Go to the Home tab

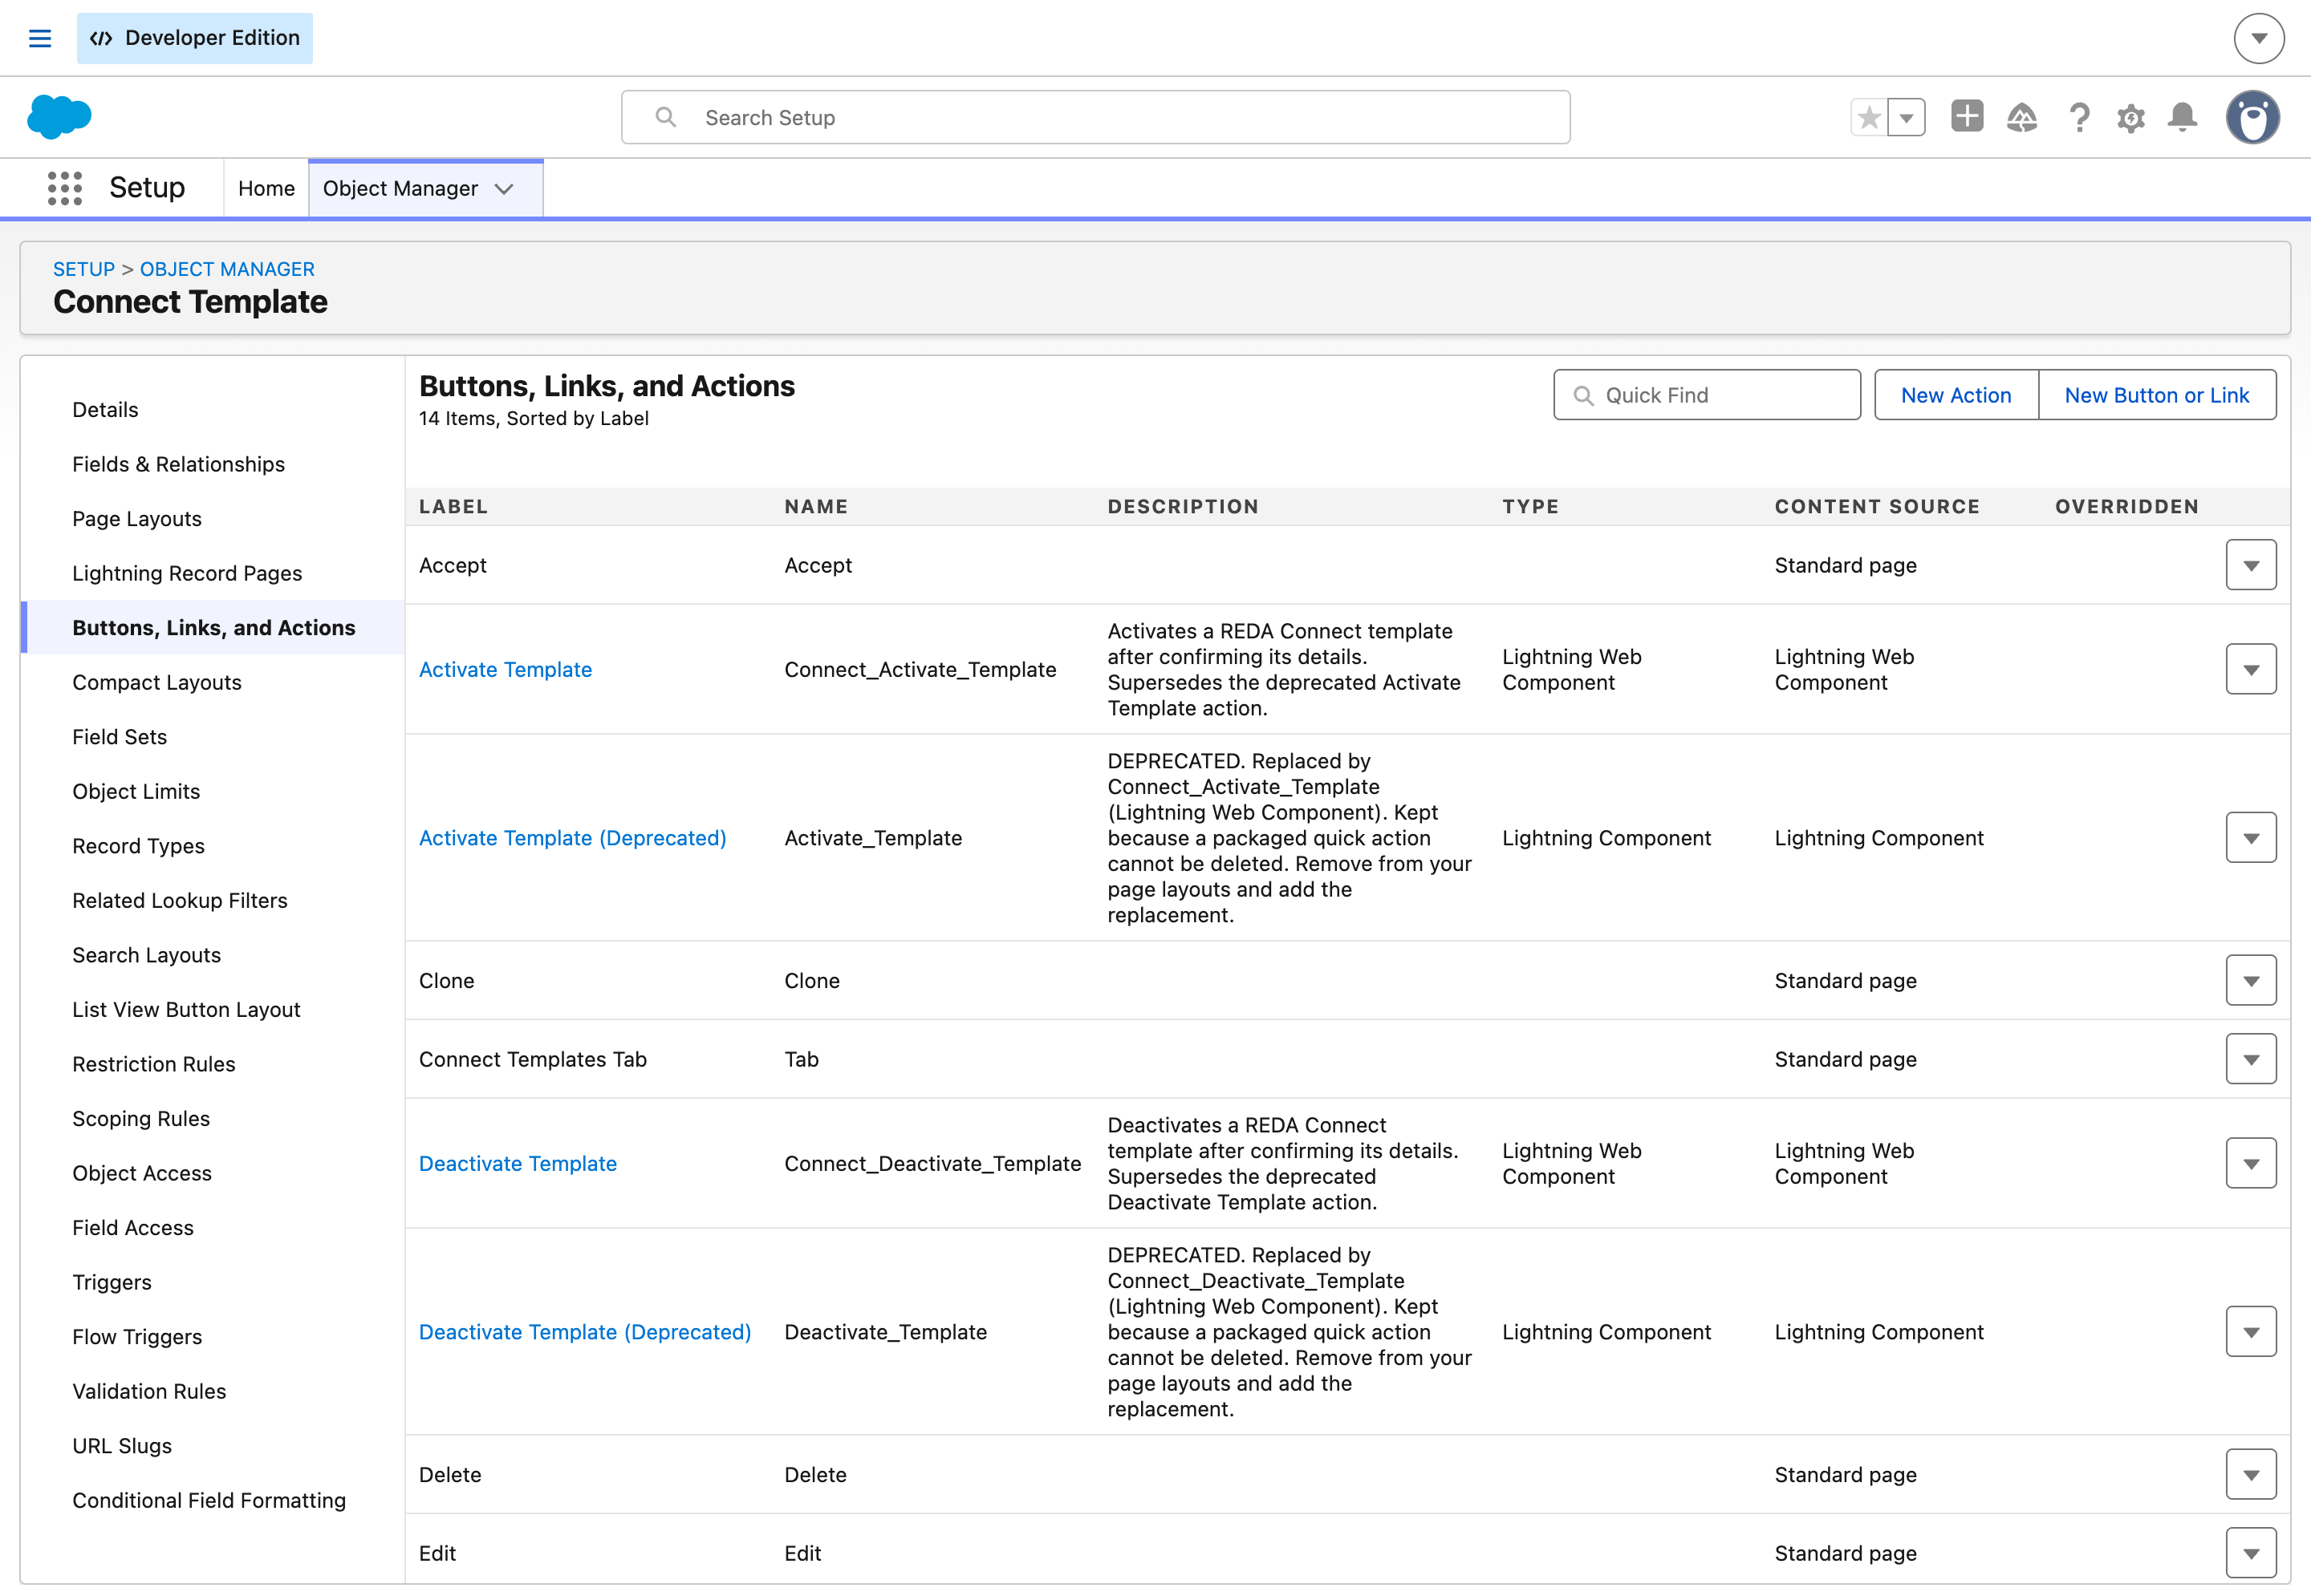266,188
